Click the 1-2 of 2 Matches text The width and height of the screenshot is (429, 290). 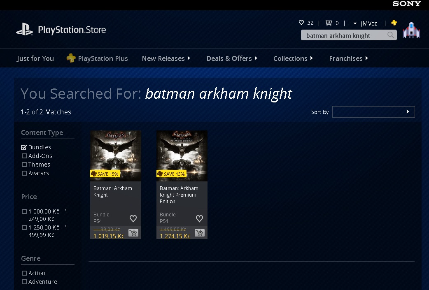[46, 112]
